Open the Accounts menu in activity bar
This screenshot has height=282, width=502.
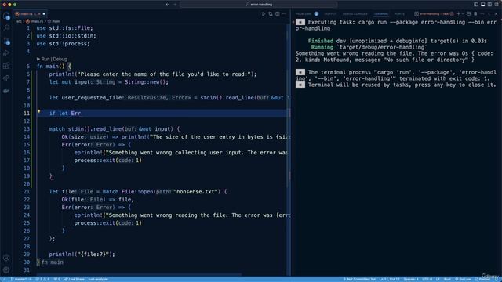(x=6, y=258)
